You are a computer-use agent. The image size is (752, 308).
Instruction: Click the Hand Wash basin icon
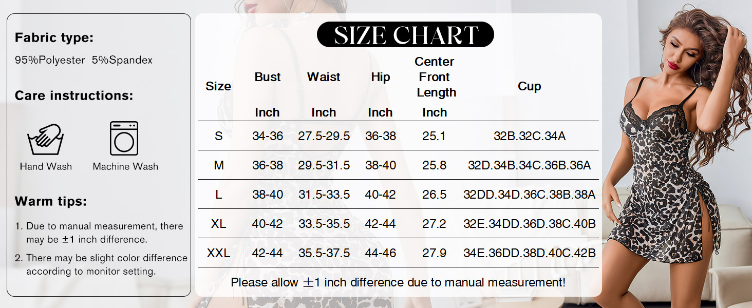[x=45, y=139]
